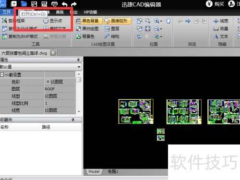The height and width of the screenshot is (180, 240).
Task: Click the 结构 structure tool
Action: (x=112, y=36)
